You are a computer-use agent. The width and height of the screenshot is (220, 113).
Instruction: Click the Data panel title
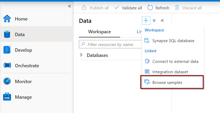pyautogui.click(x=85, y=21)
